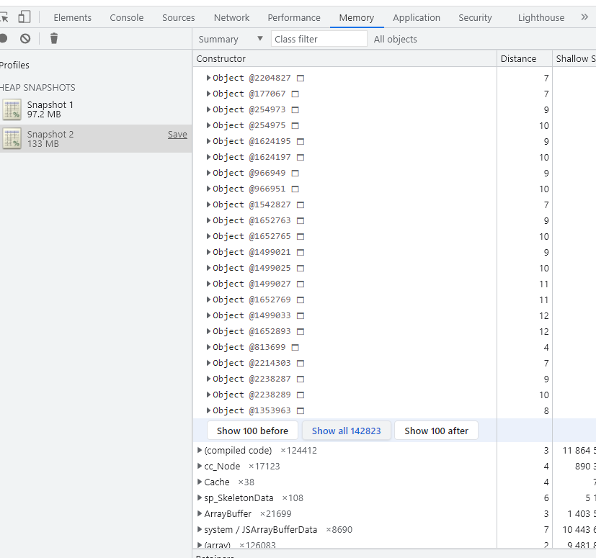The height and width of the screenshot is (558, 596).
Task: Click the Snapshot 2 heap profile icon
Action: 12,139
